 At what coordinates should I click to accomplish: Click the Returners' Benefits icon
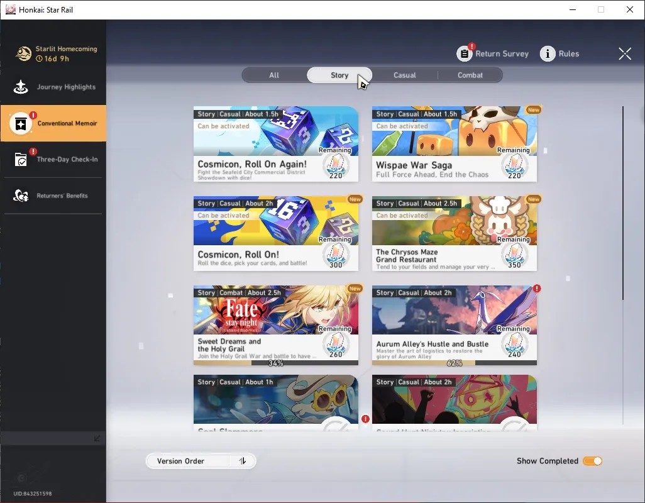tap(21, 196)
